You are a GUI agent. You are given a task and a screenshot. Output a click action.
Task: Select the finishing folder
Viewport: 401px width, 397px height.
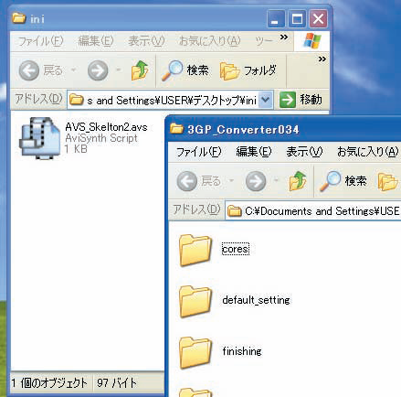point(220,352)
